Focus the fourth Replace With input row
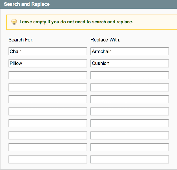The image size is (177, 170). coord(130,87)
